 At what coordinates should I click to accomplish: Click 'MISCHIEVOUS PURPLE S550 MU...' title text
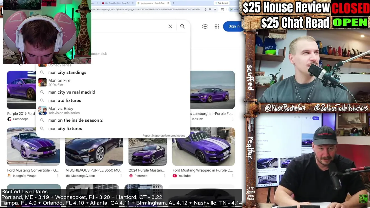(94, 170)
